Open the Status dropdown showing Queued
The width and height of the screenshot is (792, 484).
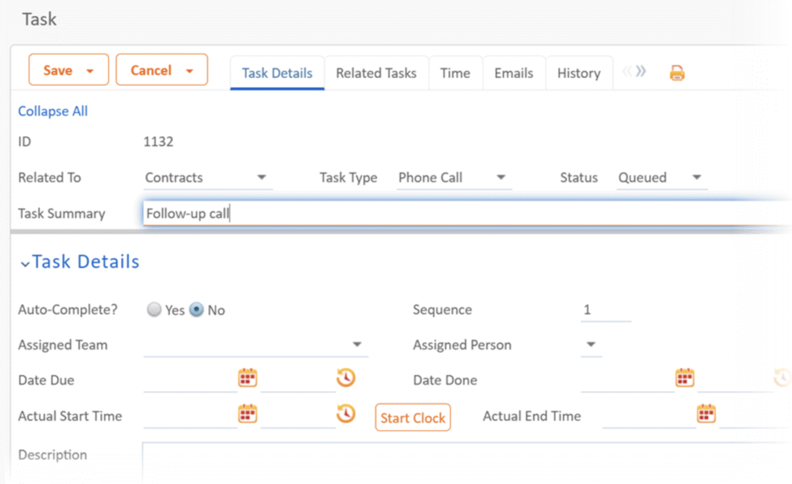click(x=697, y=177)
